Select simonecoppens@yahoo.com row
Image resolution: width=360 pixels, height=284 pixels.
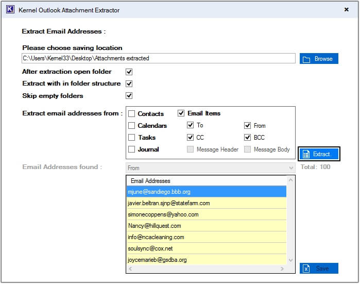pyautogui.click(x=207, y=214)
